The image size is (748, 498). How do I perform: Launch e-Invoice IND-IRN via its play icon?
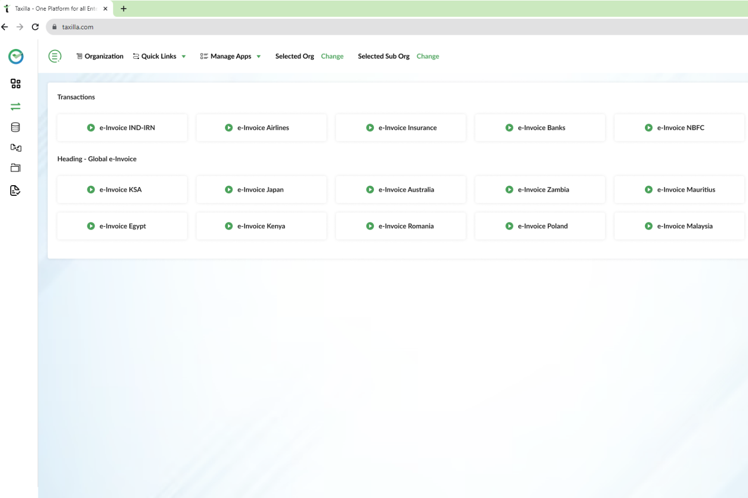point(91,128)
